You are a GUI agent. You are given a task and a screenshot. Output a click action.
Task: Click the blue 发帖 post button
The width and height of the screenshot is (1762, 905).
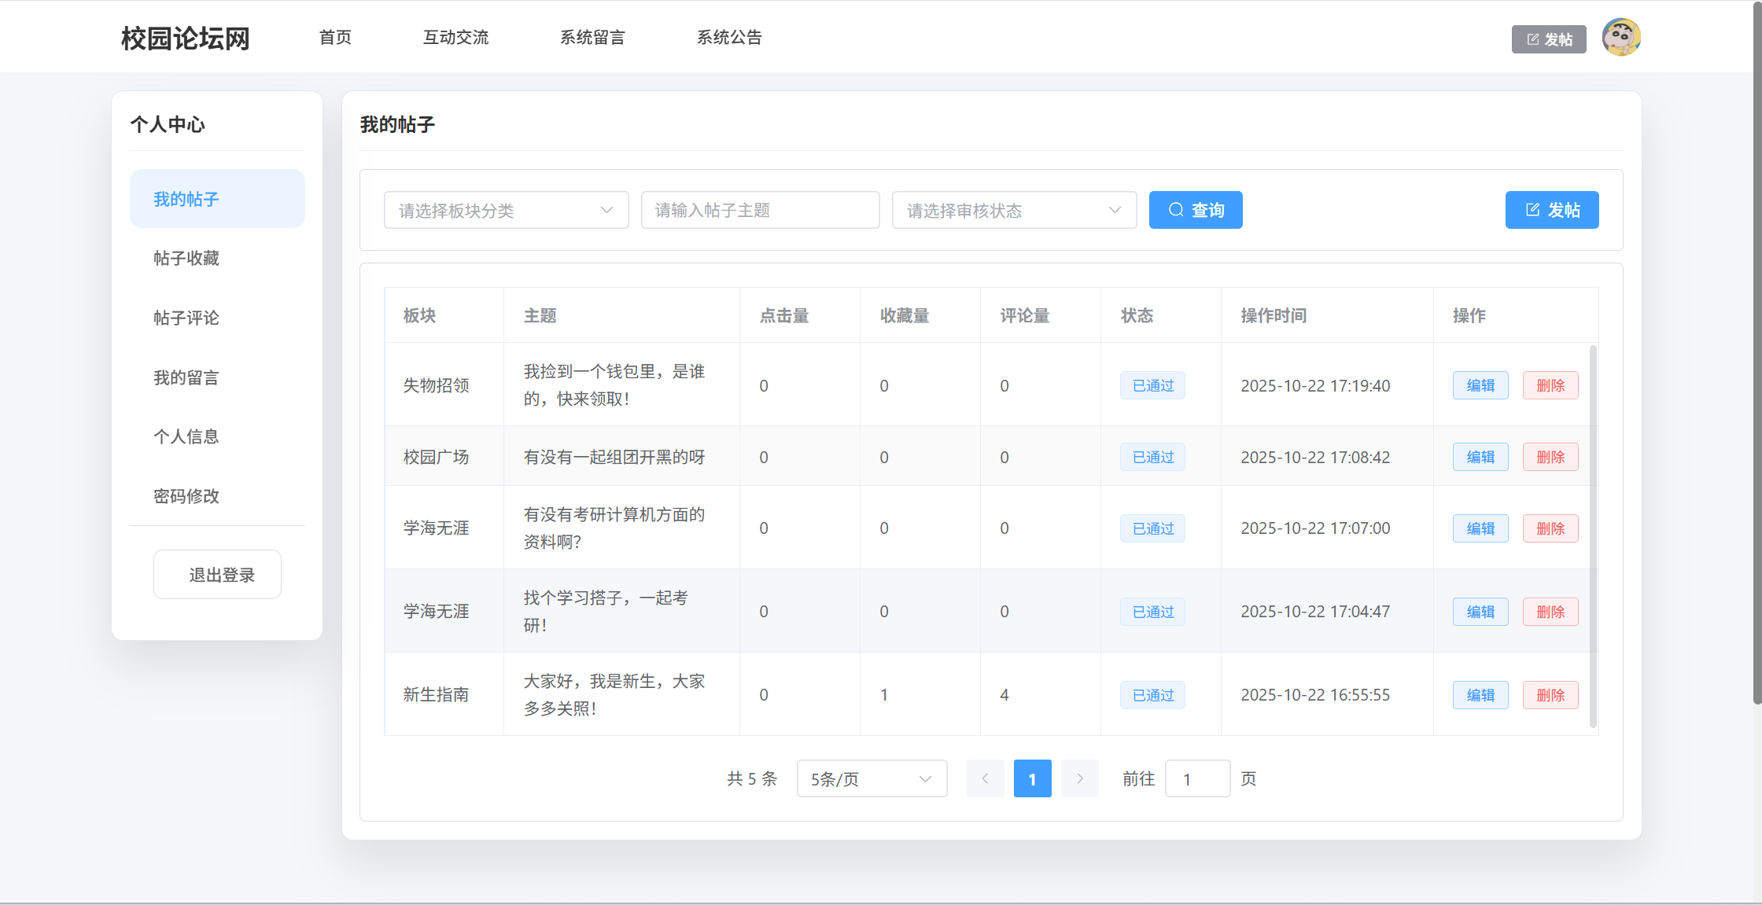point(1551,210)
